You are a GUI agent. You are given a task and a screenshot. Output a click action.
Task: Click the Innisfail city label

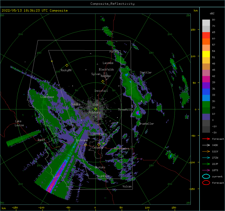tap(101, 91)
